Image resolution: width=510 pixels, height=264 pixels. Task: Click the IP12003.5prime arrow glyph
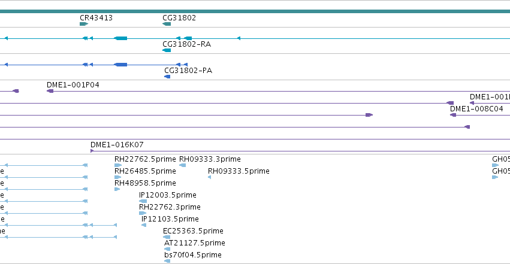pyautogui.click(x=143, y=201)
